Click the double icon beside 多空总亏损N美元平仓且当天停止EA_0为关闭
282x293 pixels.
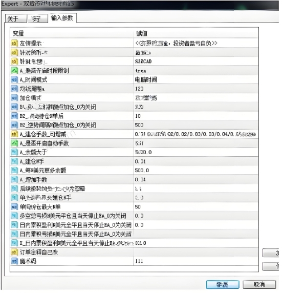pos(14,216)
